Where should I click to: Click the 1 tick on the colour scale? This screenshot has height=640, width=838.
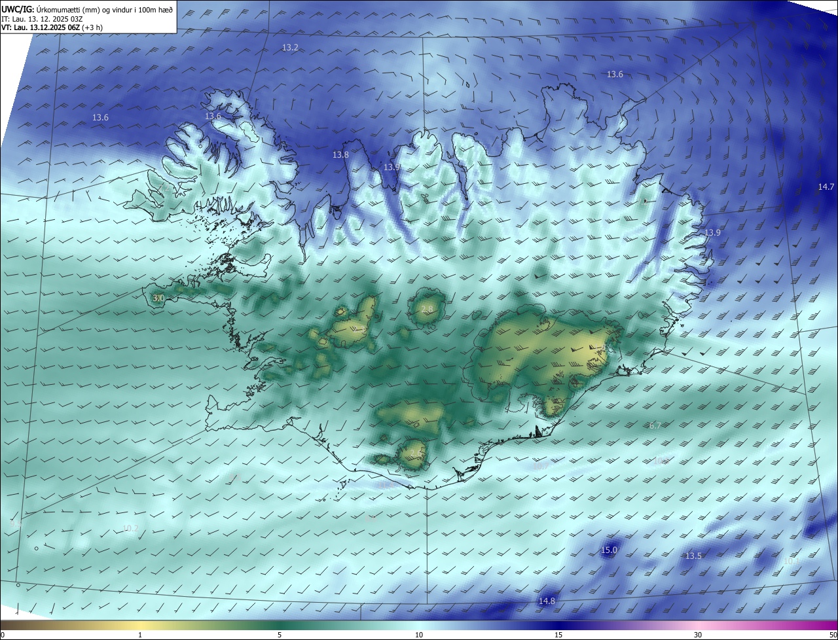point(140,635)
